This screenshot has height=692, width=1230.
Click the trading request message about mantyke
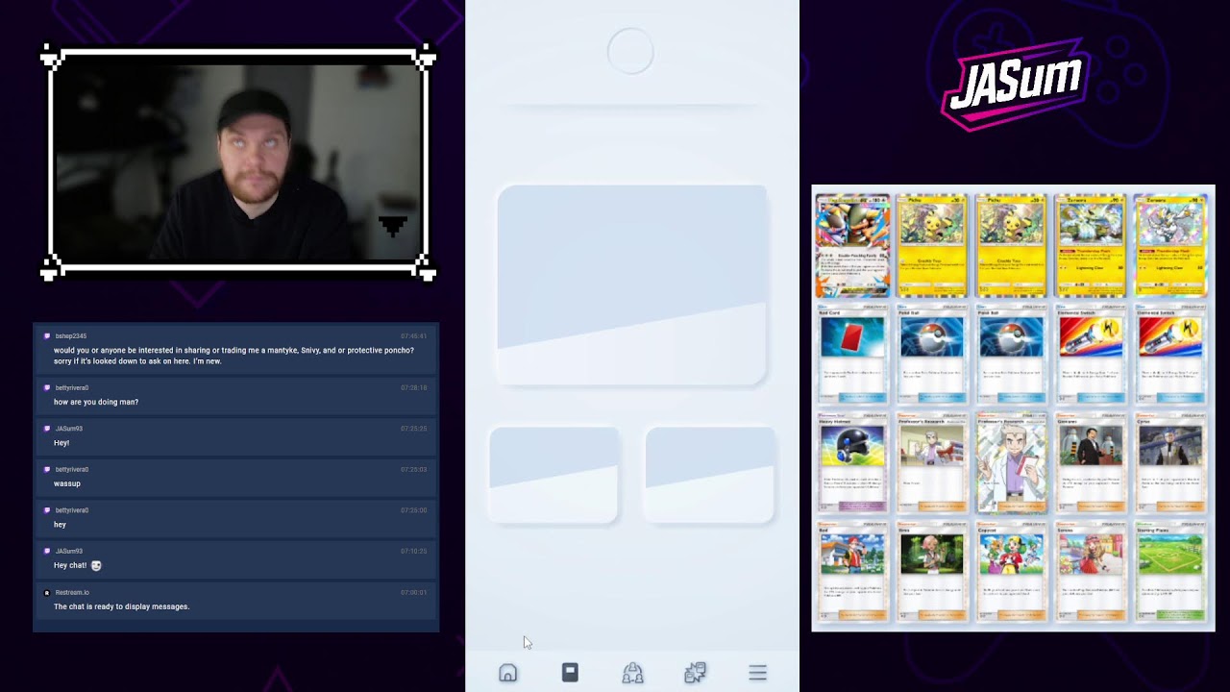coord(234,356)
